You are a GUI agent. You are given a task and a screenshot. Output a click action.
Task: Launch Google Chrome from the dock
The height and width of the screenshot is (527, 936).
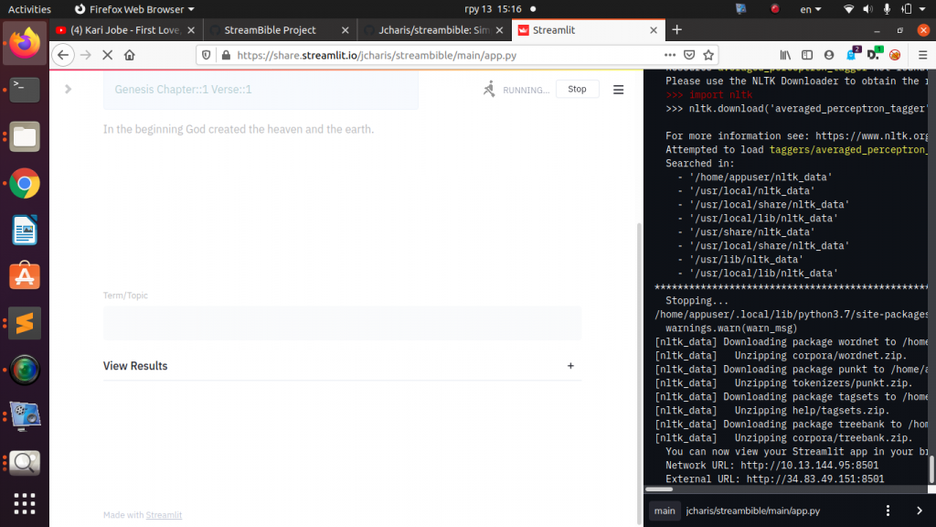click(x=25, y=183)
